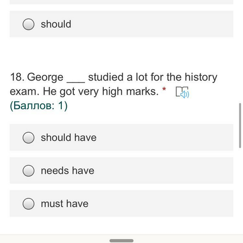Click the red required asterisk
Viewport: 243px width, 243px height.
tap(164, 89)
